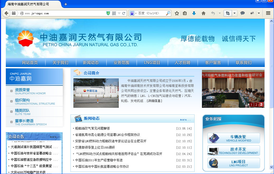Click more link in 公司公告 panel
This screenshot has width=274, height=174.
coord(55,137)
